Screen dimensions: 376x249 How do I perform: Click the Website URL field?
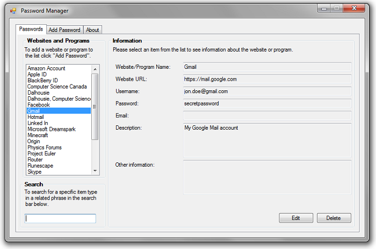click(x=267, y=79)
